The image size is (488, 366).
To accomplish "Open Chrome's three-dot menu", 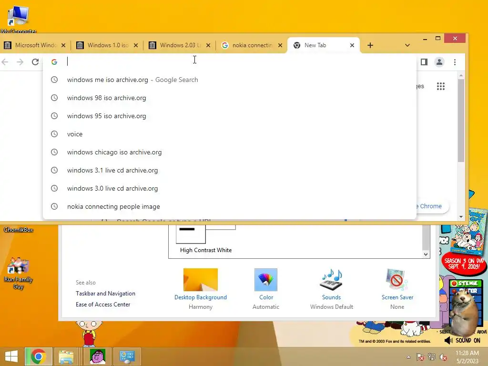I will pyautogui.click(x=455, y=62).
